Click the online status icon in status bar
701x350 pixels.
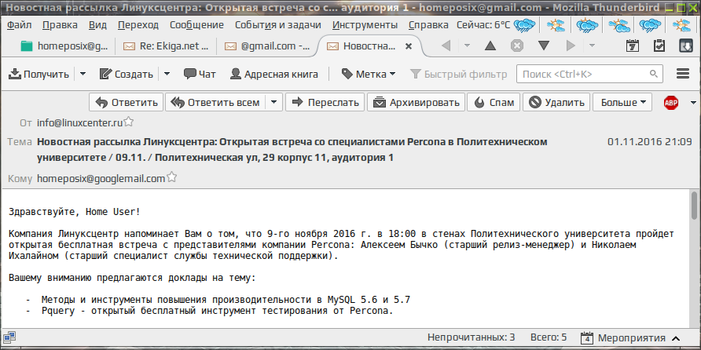pos(10,337)
